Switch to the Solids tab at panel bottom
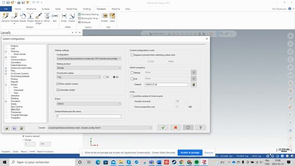This screenshot has width=295, height=166. click(x=15, y=152)
